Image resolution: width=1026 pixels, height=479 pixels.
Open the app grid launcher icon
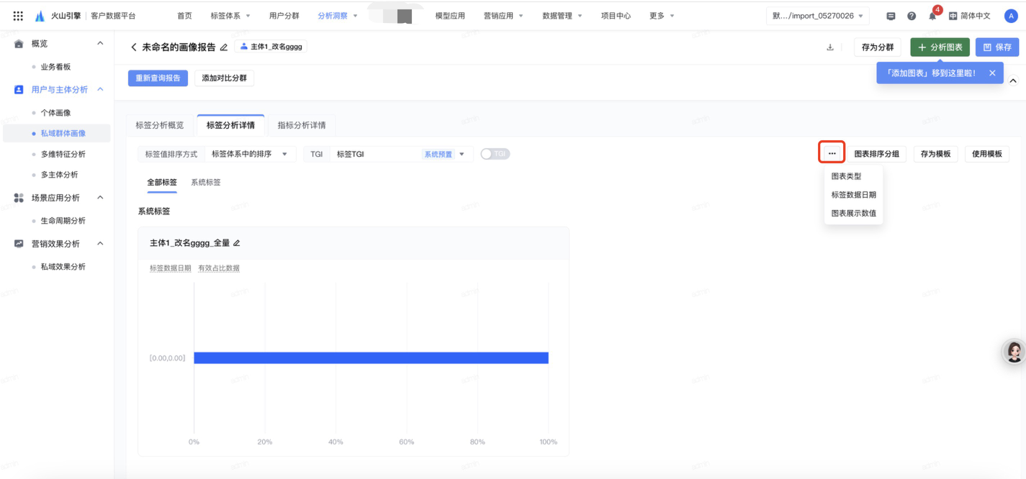point(18,16)
